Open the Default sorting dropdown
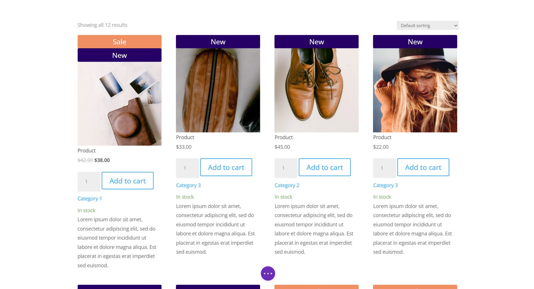Viewport: 534px width, 289px height. (x=427, y=25)
